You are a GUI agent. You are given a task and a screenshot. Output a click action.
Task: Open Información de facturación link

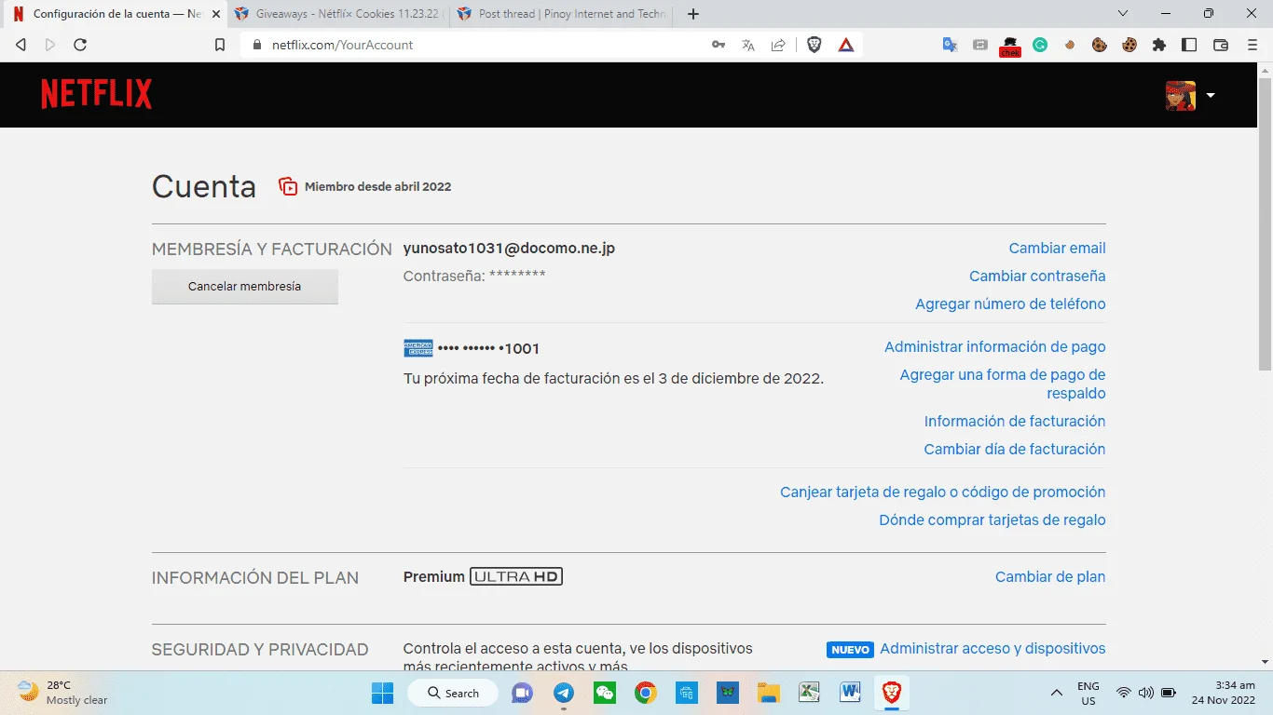coord(1015,422)
